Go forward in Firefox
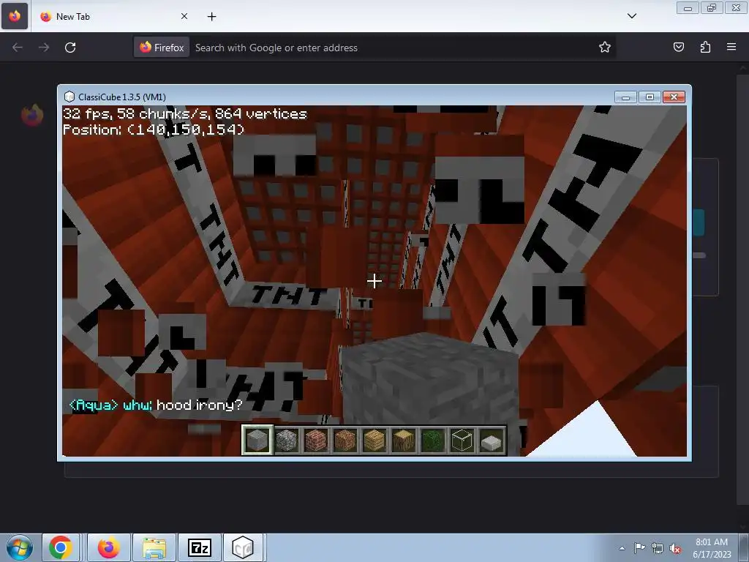 pyautogui.click(x=44, y=48)
